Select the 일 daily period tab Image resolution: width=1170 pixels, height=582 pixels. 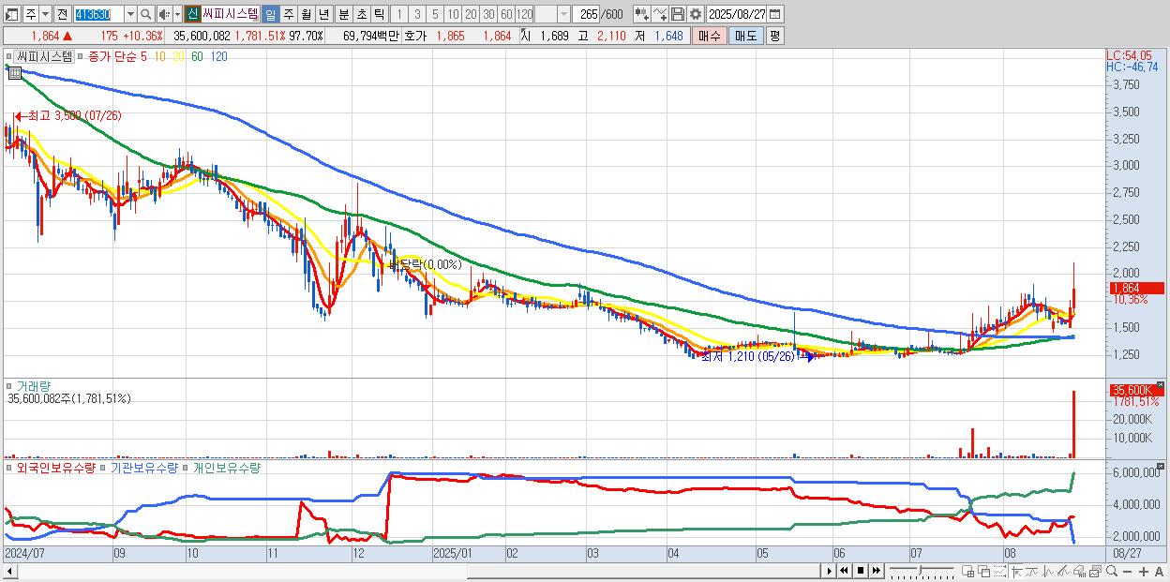pyautogui.click(x=270, y=14)
